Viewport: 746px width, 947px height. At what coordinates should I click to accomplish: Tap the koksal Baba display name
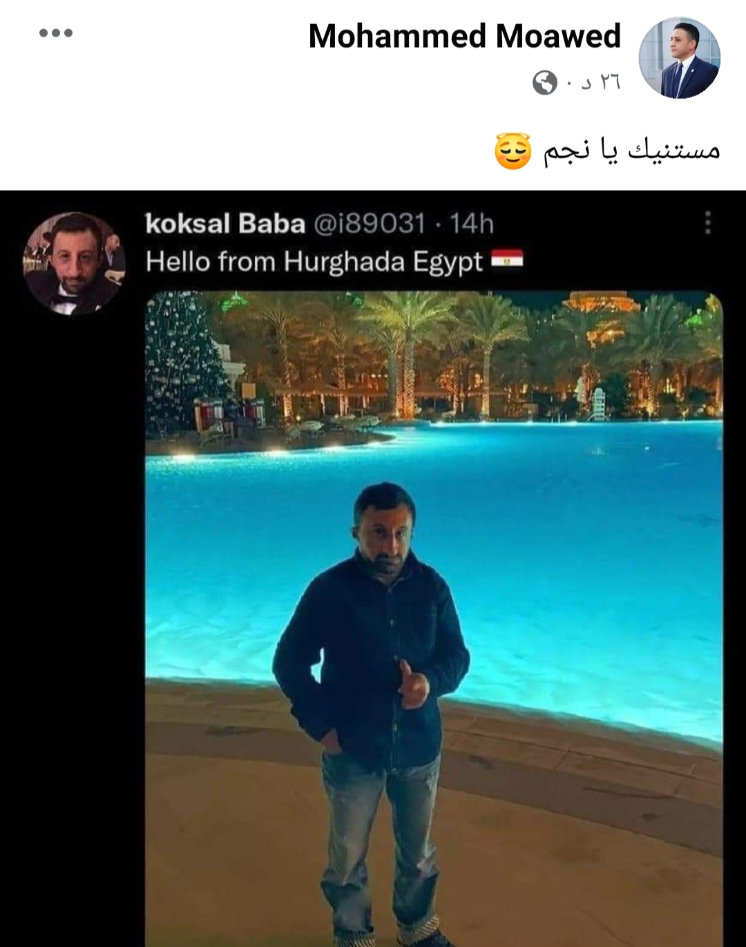click(x=225, y=224)
